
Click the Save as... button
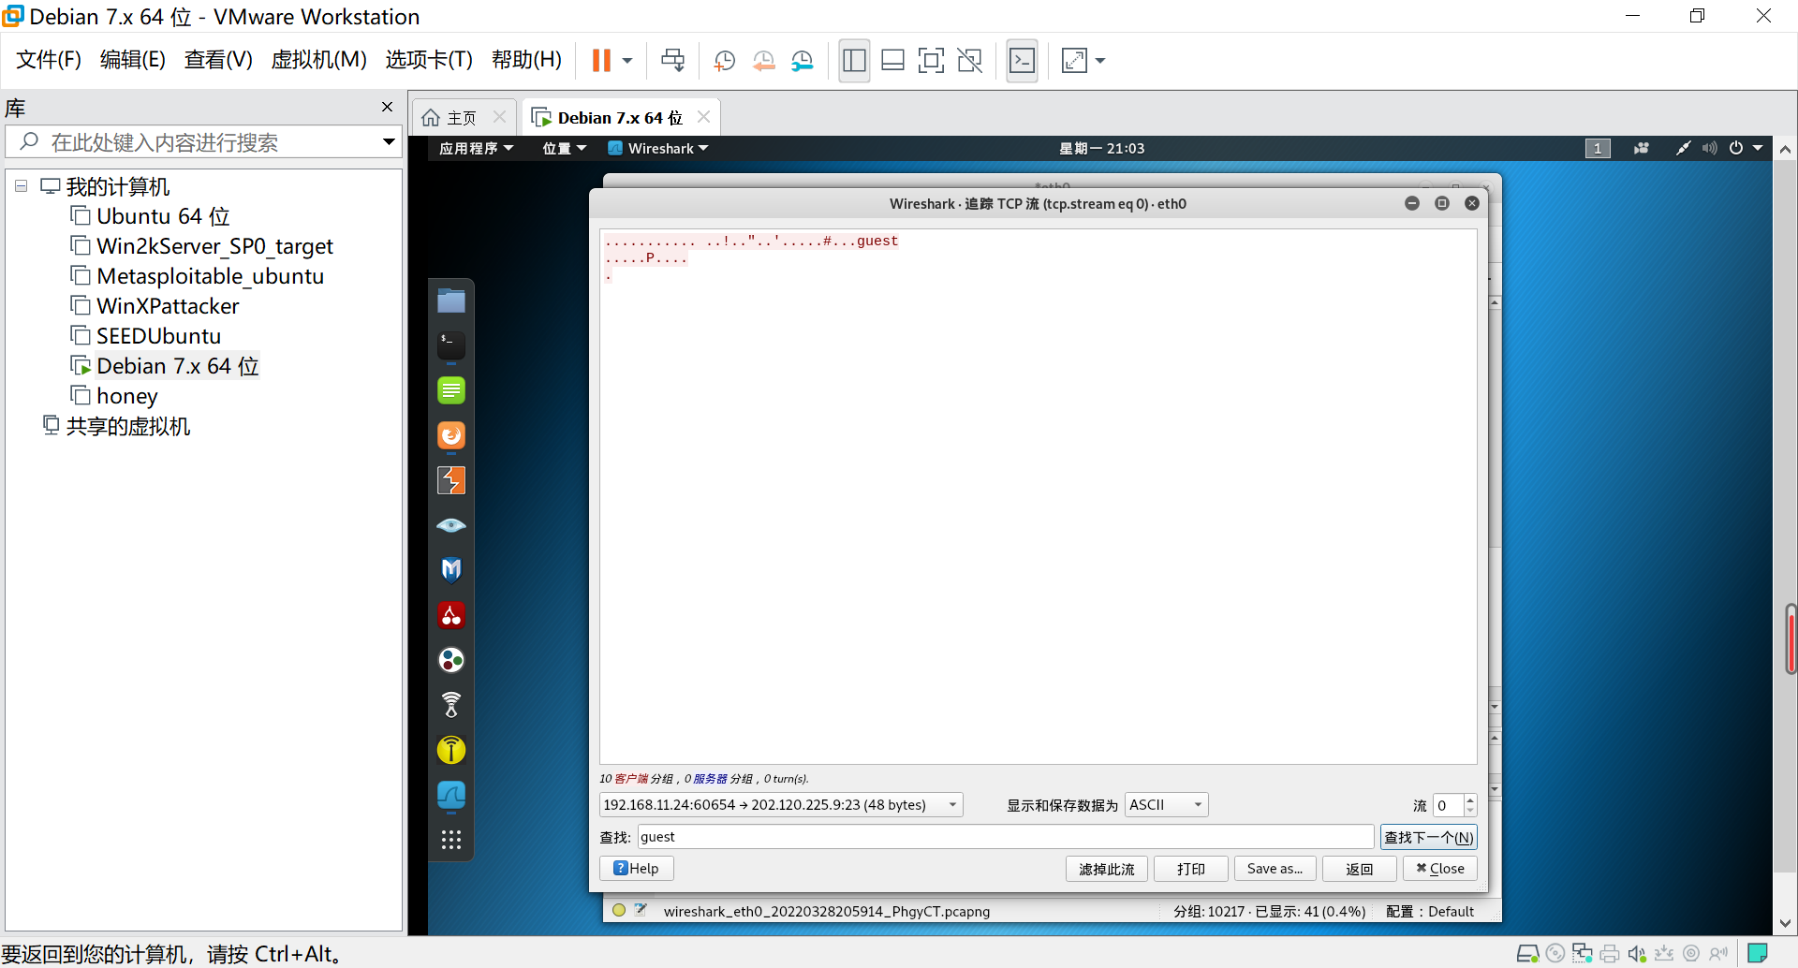click(1275, 869)
